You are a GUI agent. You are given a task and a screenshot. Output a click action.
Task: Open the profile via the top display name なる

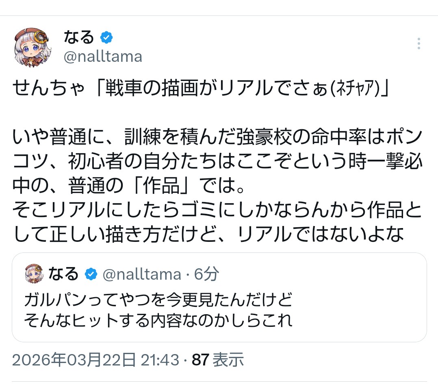tap(79, 37)
